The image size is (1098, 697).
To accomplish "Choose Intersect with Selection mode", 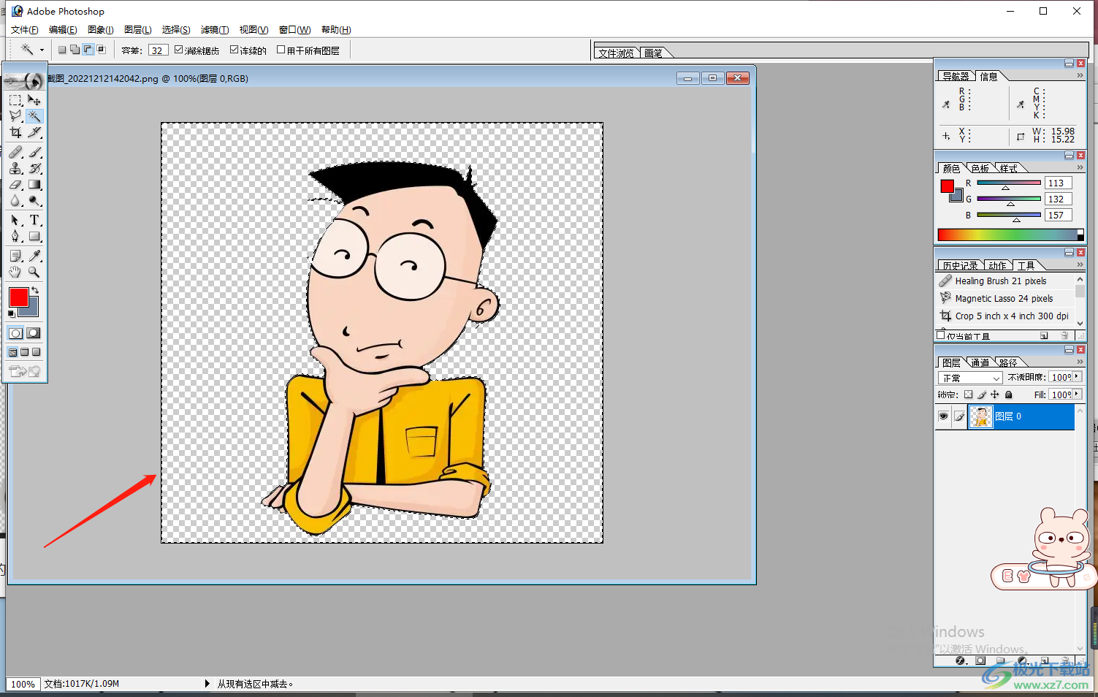I will point(101,50).
